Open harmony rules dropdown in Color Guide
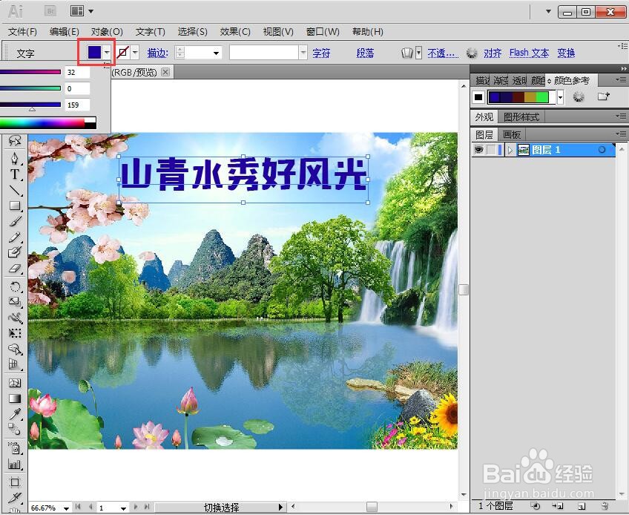Image resolution: width=629 pixels, height=515 pixels. [561, 96]
